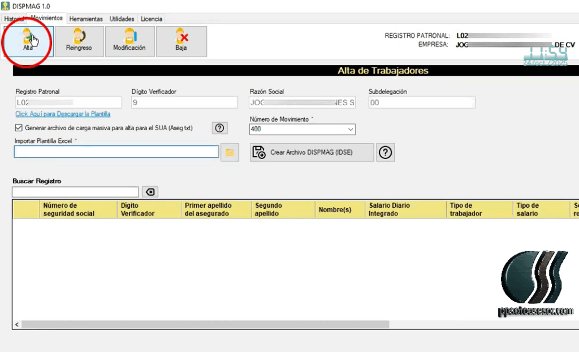Select the Reingreso toolbar icon
Viewport: 579px width, 352px height.
(x=79, y=41)
